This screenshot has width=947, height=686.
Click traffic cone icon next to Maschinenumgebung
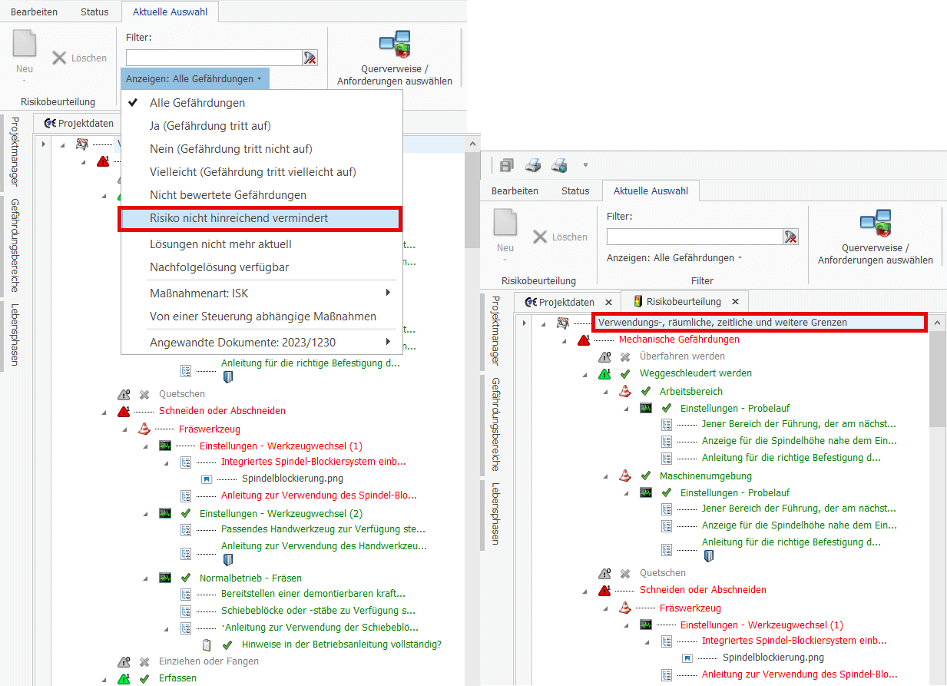click(625, 476)
